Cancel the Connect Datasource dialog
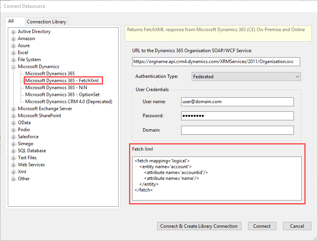The height and width of the screenshot is (241, 318). coord(297,226)
